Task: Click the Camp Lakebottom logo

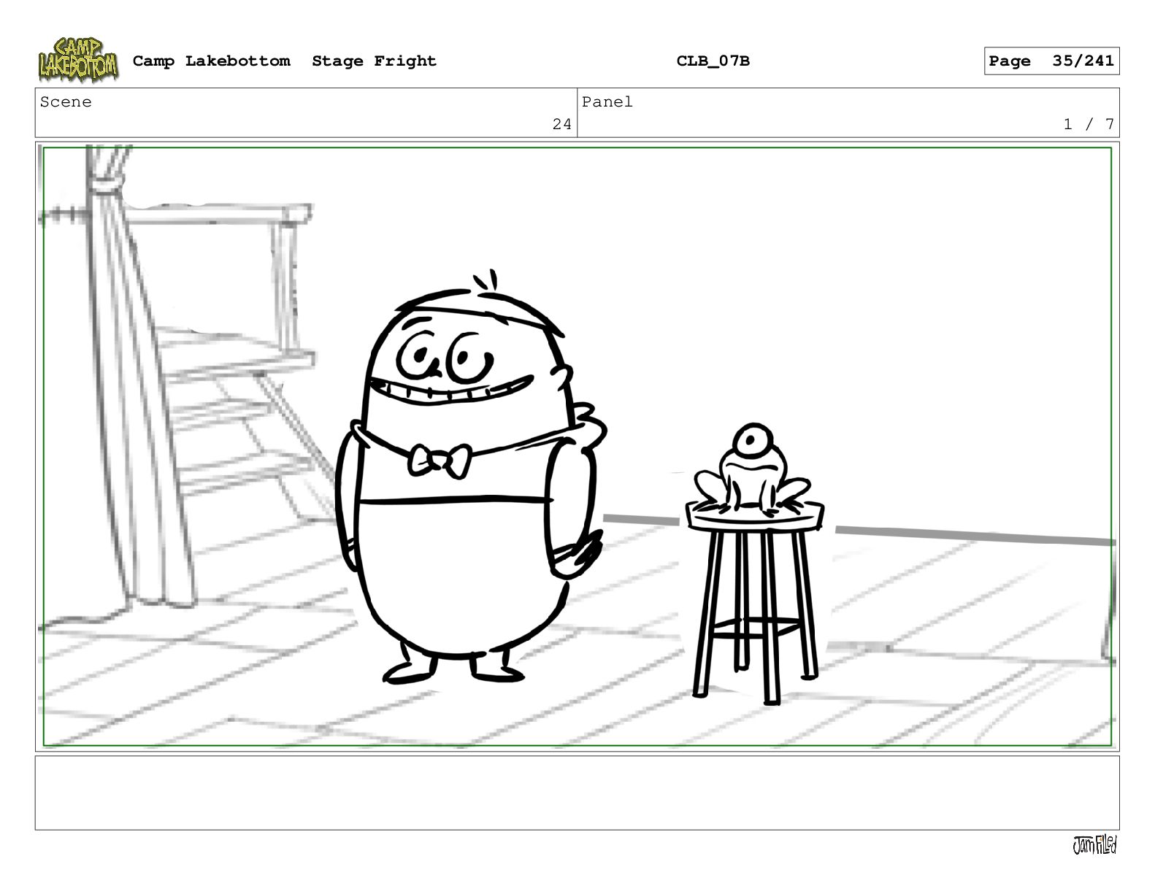Action: pos(78,60)
